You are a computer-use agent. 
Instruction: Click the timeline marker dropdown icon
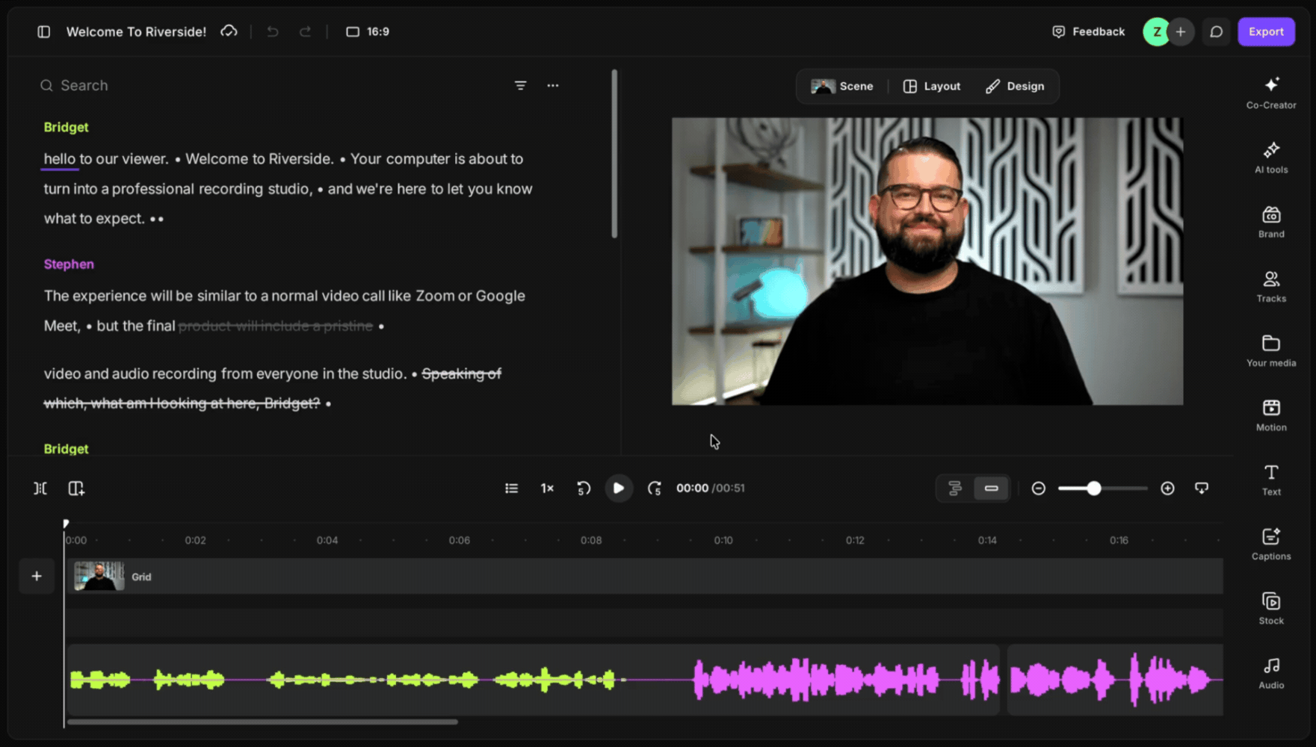(1202, 489)
